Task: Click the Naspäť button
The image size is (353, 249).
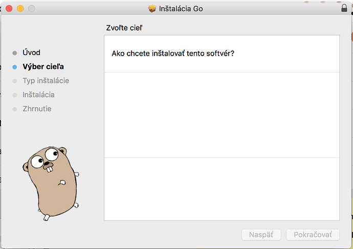Action: point(261,235)
